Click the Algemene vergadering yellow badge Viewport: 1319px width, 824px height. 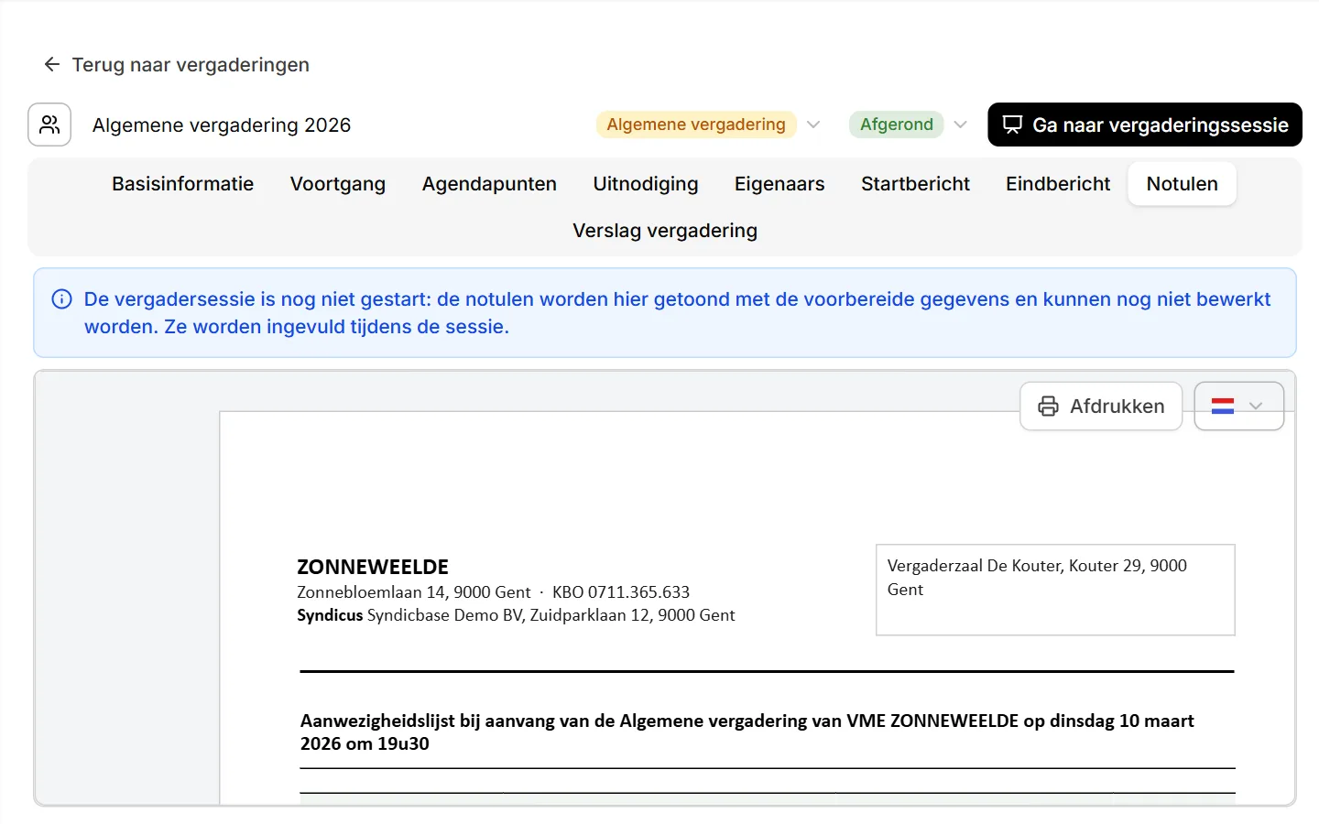click(x=696, y=125)
